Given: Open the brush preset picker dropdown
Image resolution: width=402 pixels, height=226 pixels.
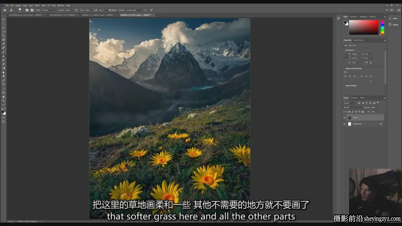Looking at the screenshot, I should coord(23,10).
